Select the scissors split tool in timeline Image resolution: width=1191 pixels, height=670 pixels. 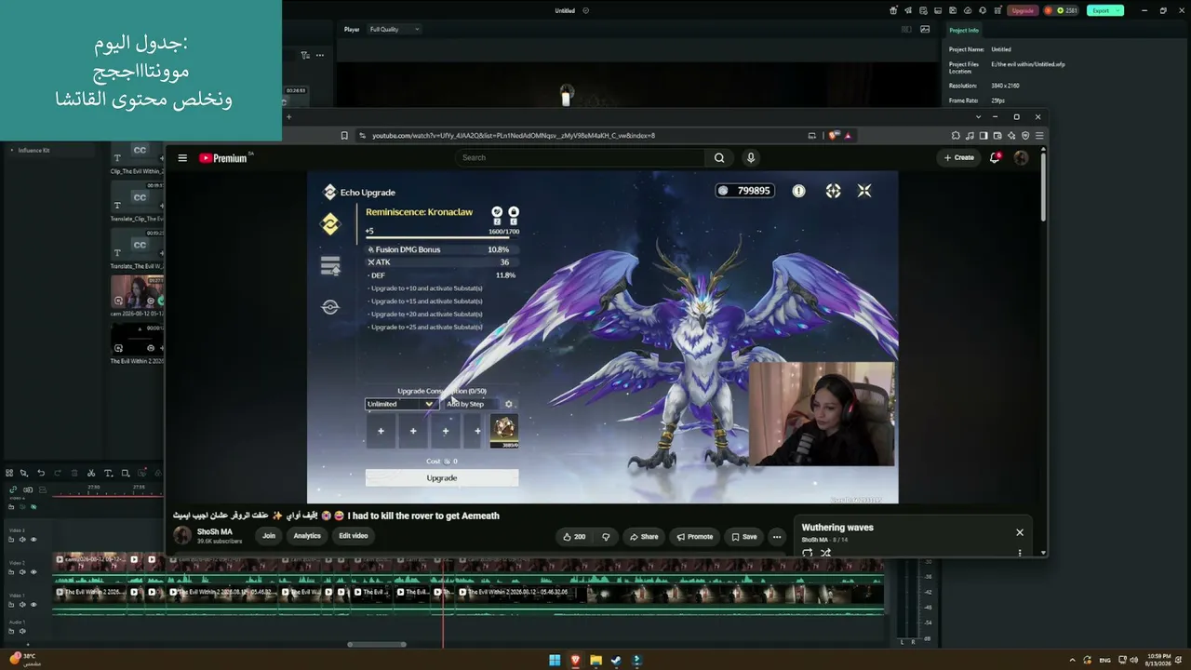(91, 474)
